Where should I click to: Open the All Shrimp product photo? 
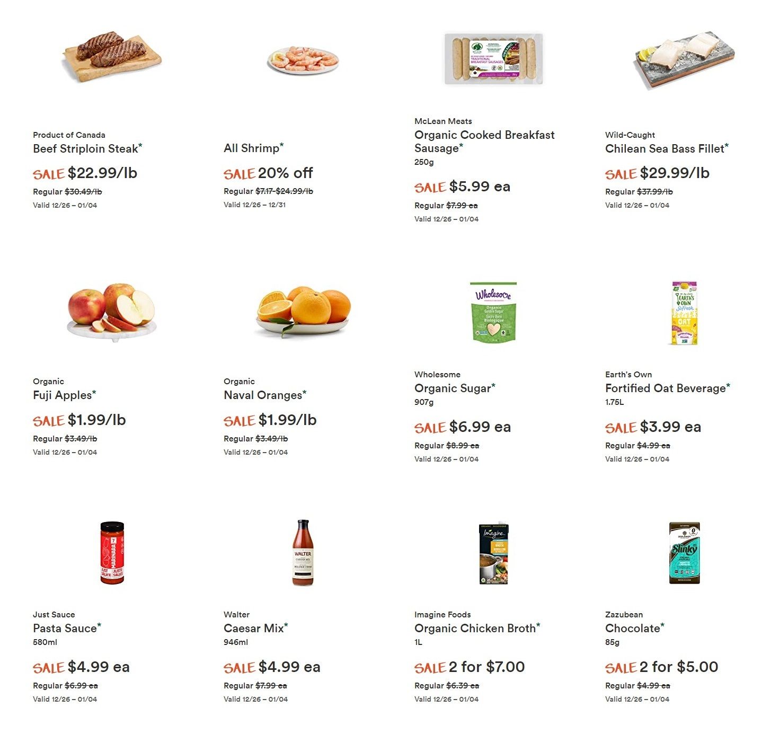click(303, 59)
